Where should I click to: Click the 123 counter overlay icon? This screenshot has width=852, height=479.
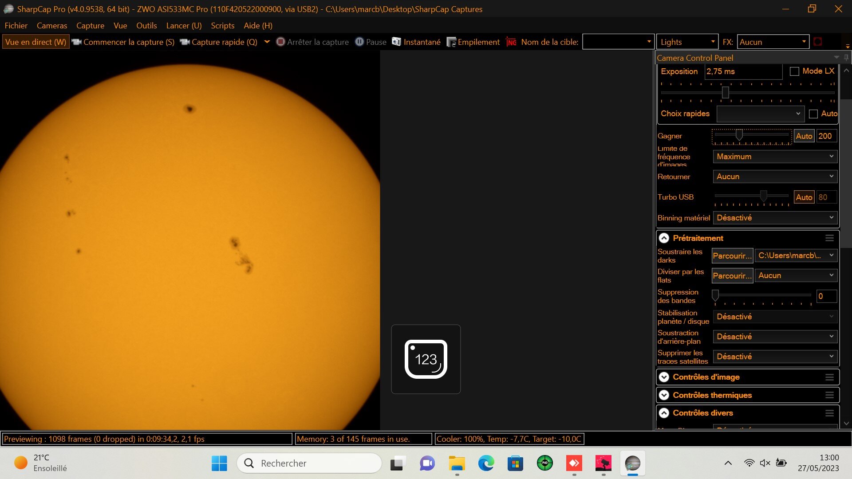426,359
